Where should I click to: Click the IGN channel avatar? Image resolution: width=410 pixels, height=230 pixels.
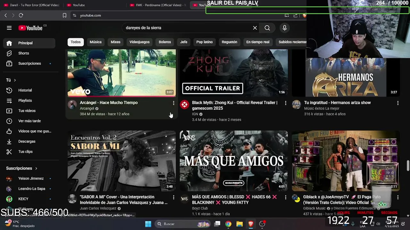184,104
